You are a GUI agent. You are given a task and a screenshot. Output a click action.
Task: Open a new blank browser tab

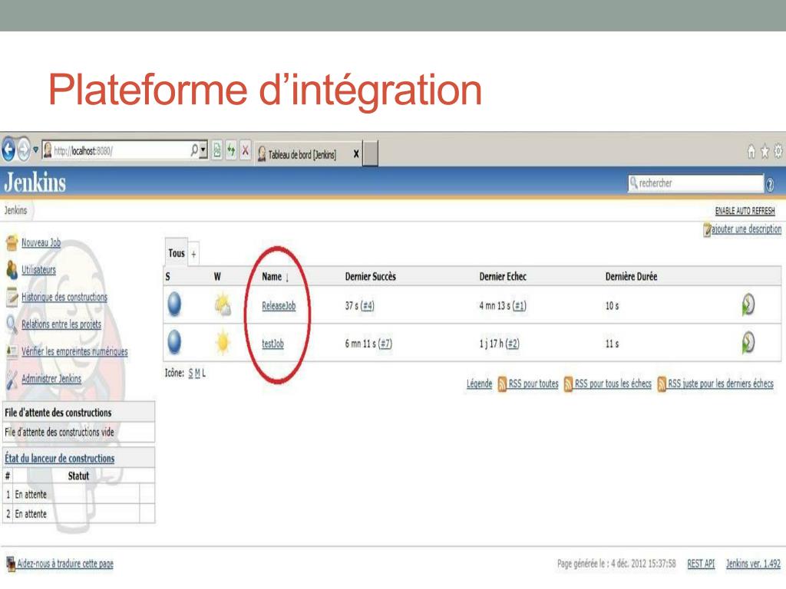(371, 153)
